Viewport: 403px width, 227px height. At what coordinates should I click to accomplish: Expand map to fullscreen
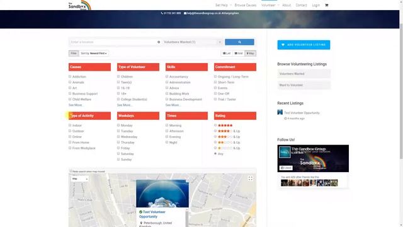tap(251, 178)
